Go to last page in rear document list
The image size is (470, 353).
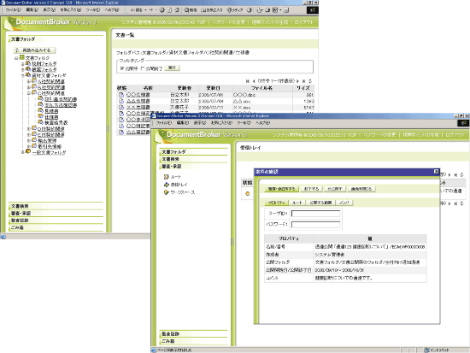pos(304,81)
